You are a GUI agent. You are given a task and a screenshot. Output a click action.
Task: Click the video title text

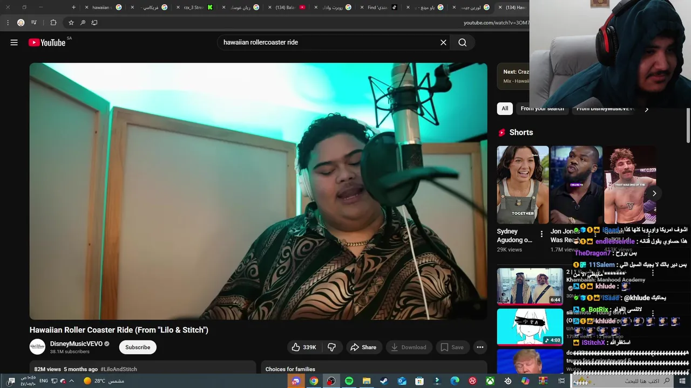[119, 330]
